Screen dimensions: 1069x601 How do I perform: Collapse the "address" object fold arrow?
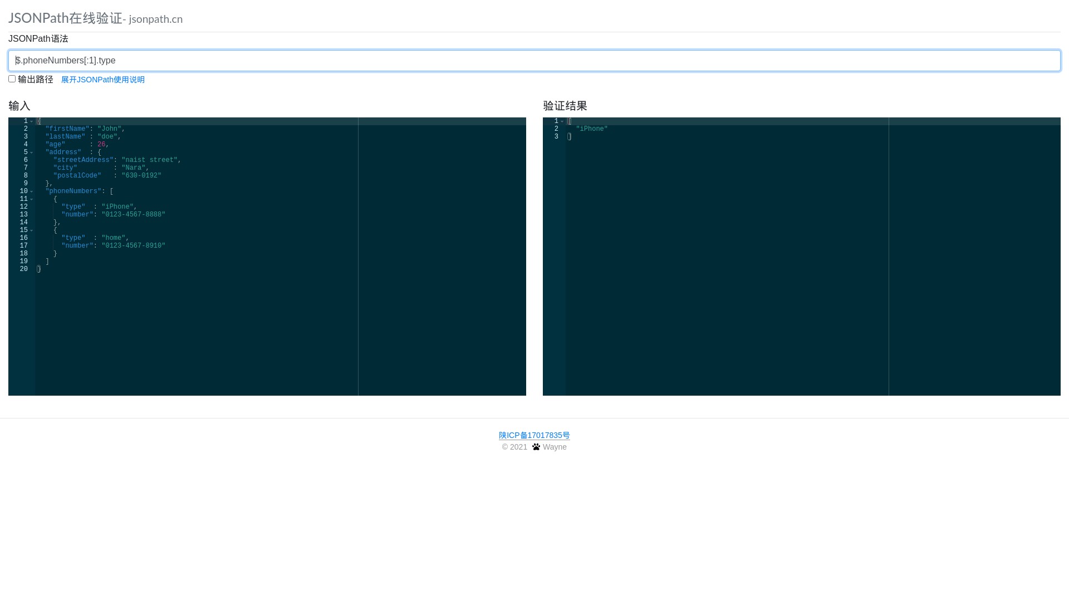click(32, 152)
